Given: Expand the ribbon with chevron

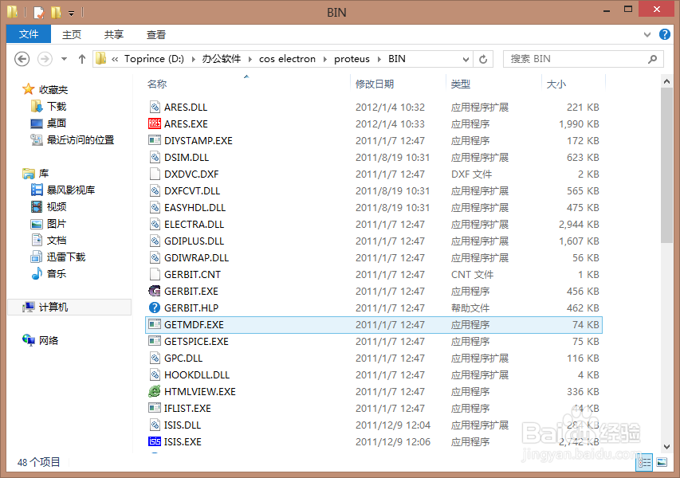Looking at the screenshot, I should tap(647, 34).
